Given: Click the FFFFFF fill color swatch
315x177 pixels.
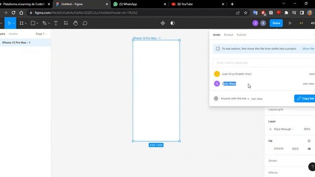Looking at the screenshot, I should coord(270,149).
